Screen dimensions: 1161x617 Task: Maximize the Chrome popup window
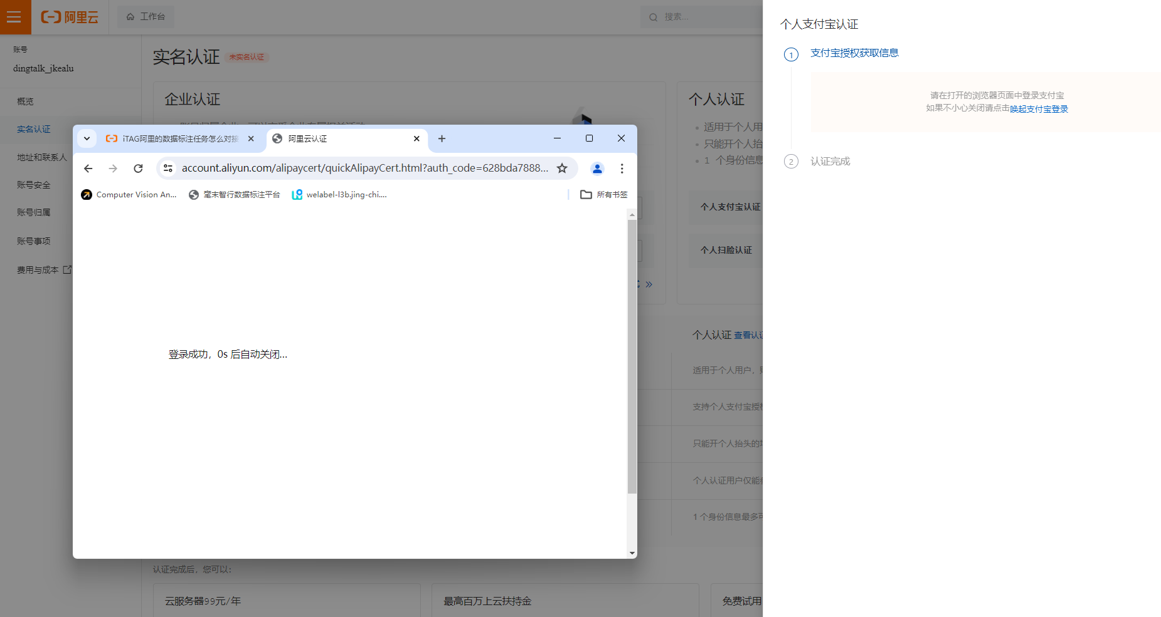[589, 138]
